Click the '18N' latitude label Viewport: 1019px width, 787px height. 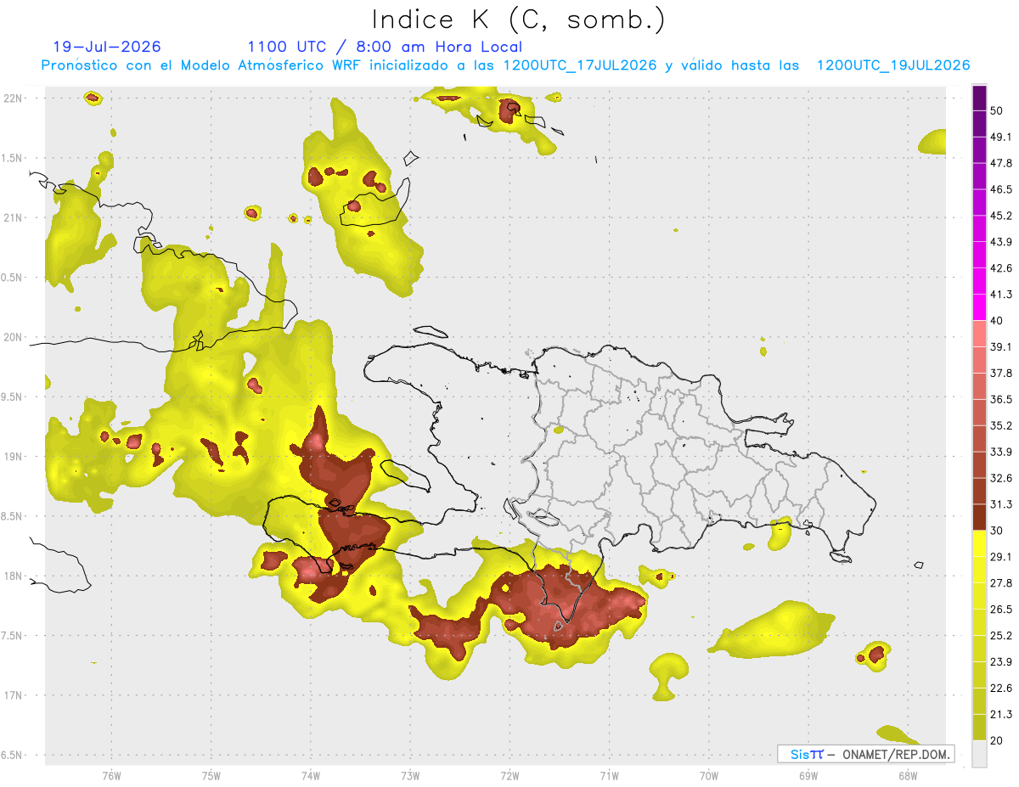pos(12,576)
